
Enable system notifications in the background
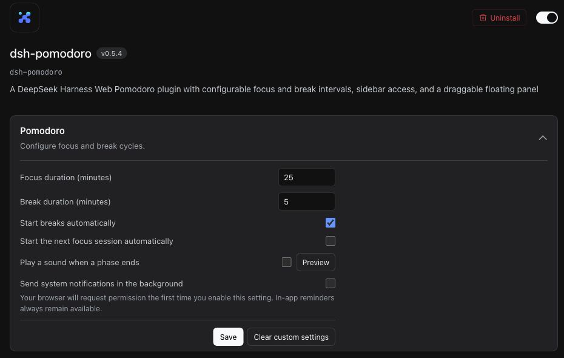tap(330, 283)
